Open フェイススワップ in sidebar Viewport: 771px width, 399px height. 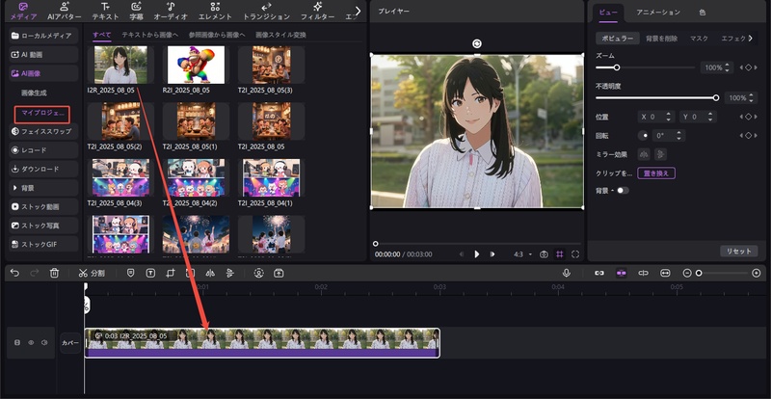pyautogui.click(x=43, y=131)
